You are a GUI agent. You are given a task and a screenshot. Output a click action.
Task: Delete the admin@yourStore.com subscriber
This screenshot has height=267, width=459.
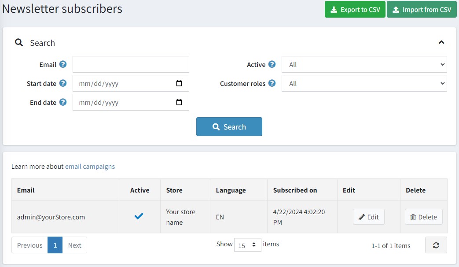click(x=423, y=217)
